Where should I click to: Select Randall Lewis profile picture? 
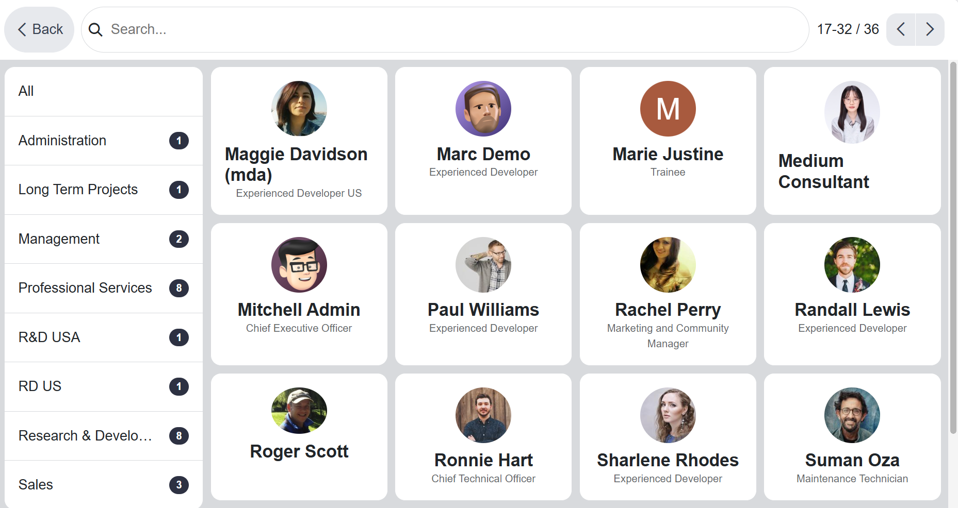click(852, 265)
